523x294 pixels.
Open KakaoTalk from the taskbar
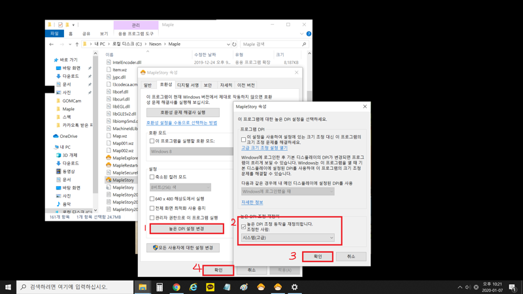click(210, 287)
